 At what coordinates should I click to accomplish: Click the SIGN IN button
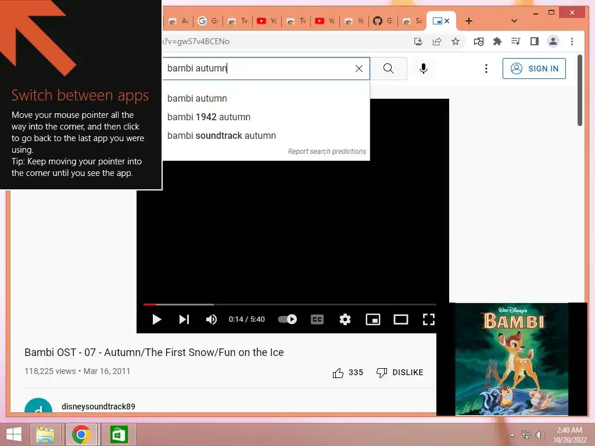[x=535, y=69]
